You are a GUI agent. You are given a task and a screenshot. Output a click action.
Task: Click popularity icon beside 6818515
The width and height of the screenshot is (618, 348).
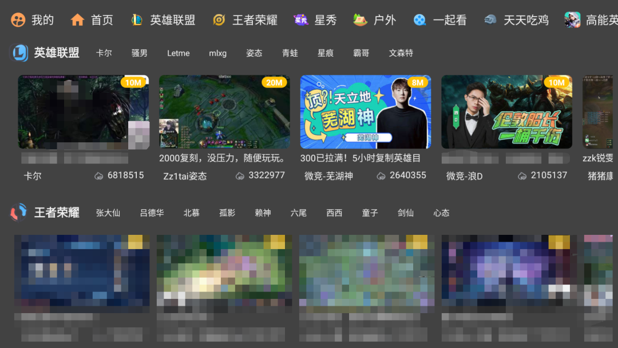[98, 176]
